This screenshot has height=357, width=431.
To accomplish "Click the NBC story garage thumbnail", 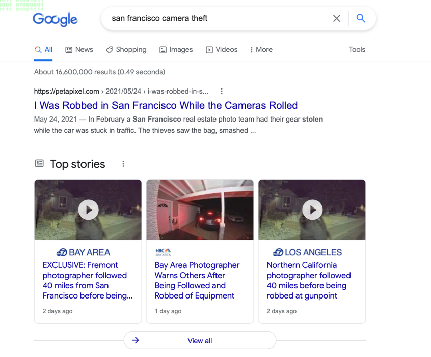I will click(x=200, y=210).
